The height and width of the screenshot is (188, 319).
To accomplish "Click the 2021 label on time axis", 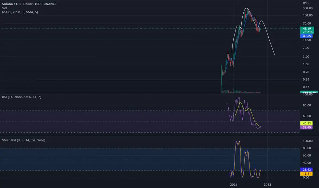I will 233,185.
